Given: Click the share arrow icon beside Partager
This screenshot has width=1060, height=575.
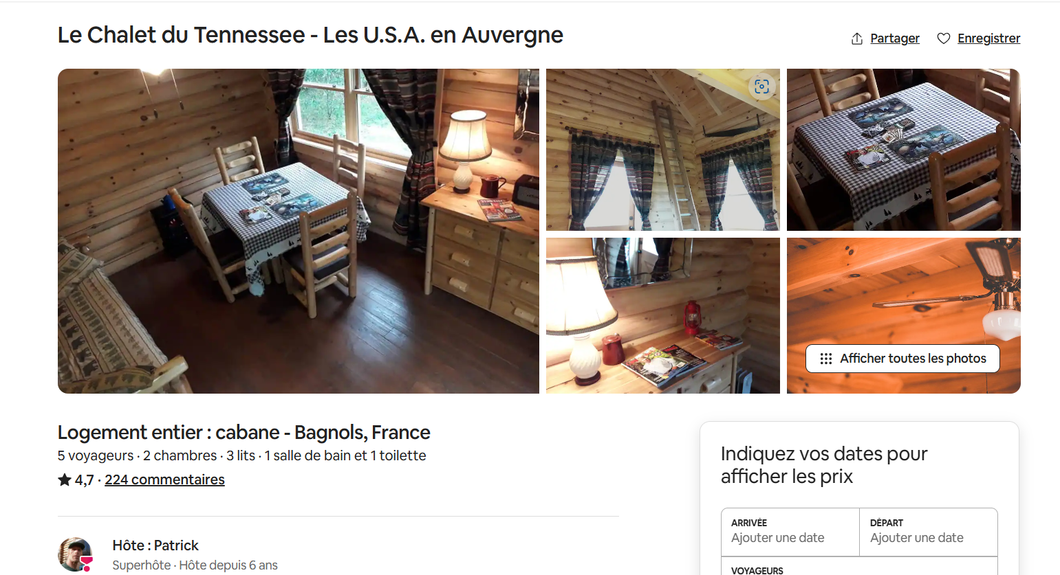Looking at the screenshot, I should (856, 38).
